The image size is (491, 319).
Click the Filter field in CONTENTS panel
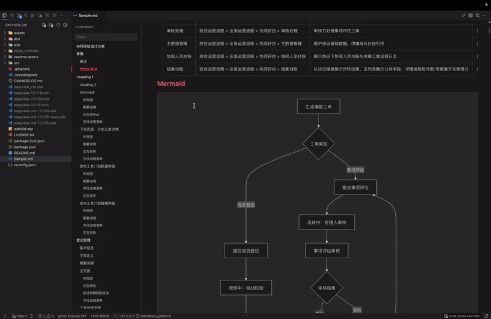106,37
